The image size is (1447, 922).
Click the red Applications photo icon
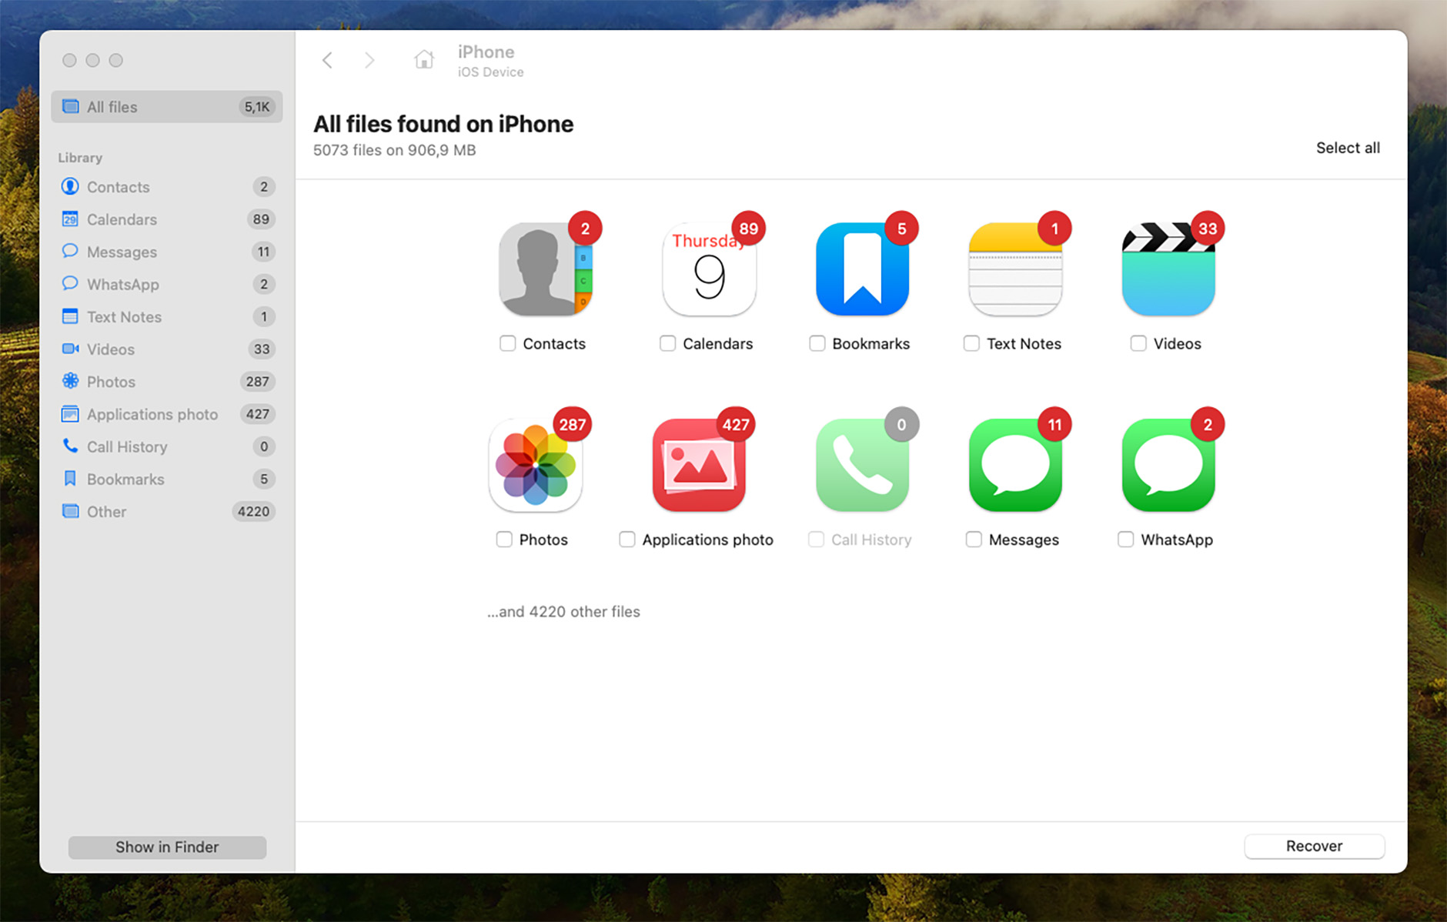click(x=699, y=466)
